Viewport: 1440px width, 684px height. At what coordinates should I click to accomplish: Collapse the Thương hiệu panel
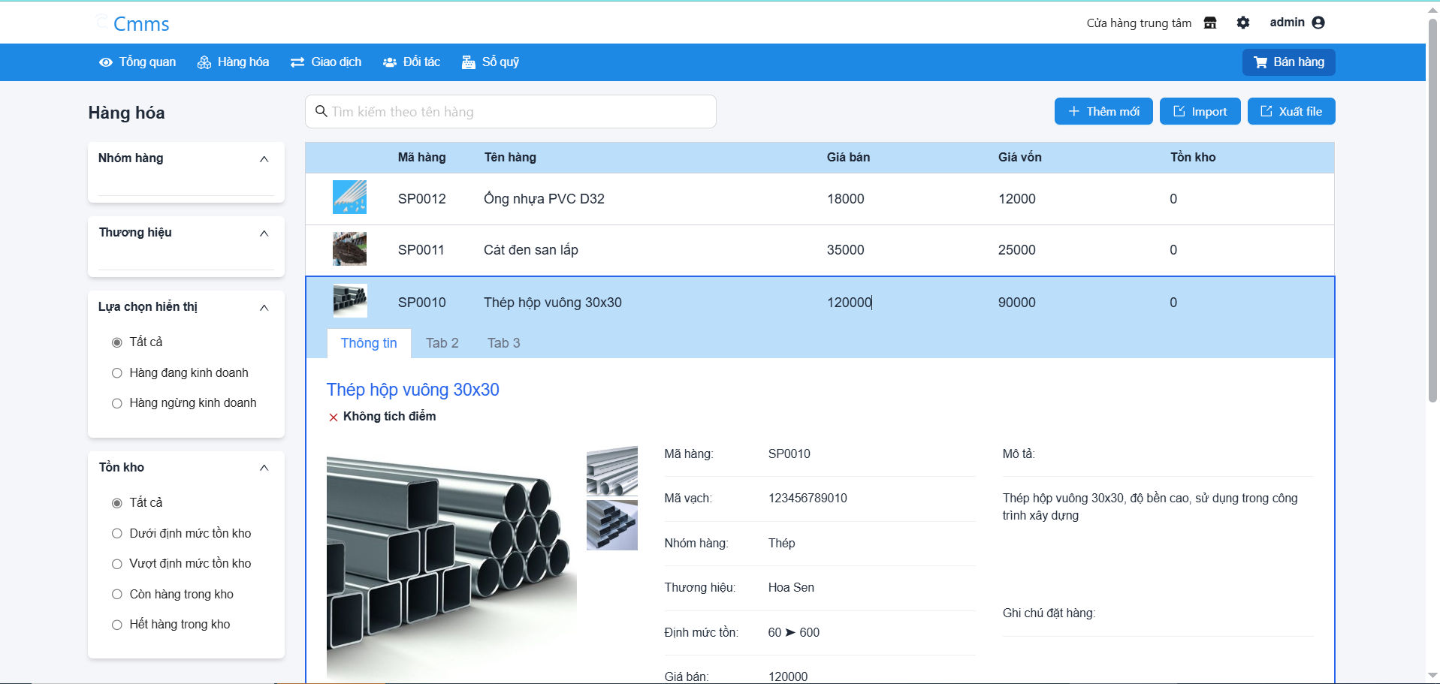[264, 233]
